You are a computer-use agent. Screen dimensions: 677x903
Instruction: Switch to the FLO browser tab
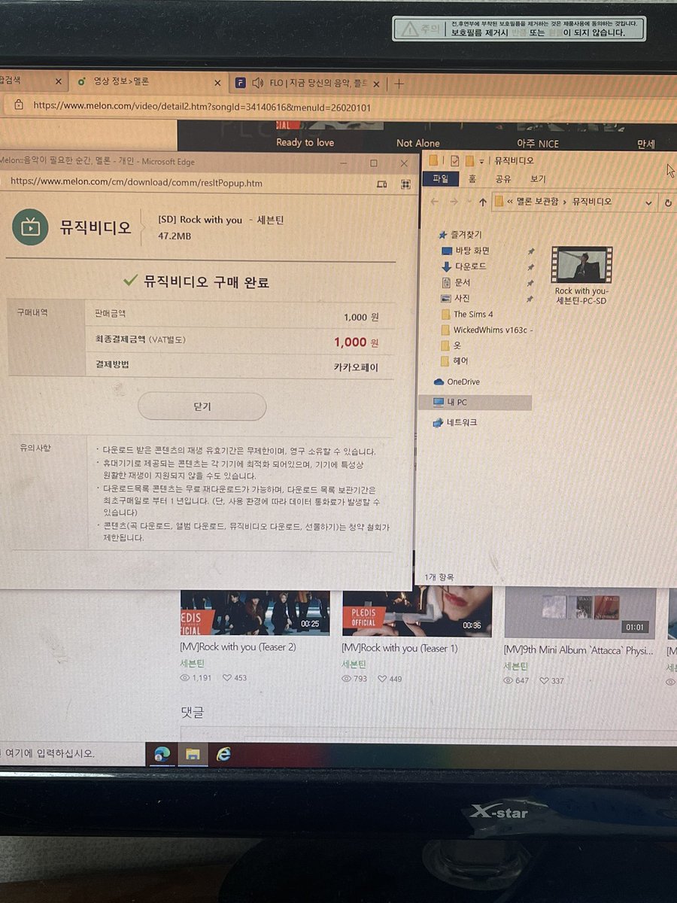point(306,84)
